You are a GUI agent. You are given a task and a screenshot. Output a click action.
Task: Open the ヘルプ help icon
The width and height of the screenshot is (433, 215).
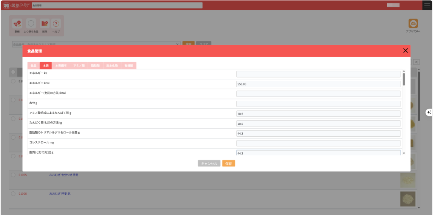(56, 24)
